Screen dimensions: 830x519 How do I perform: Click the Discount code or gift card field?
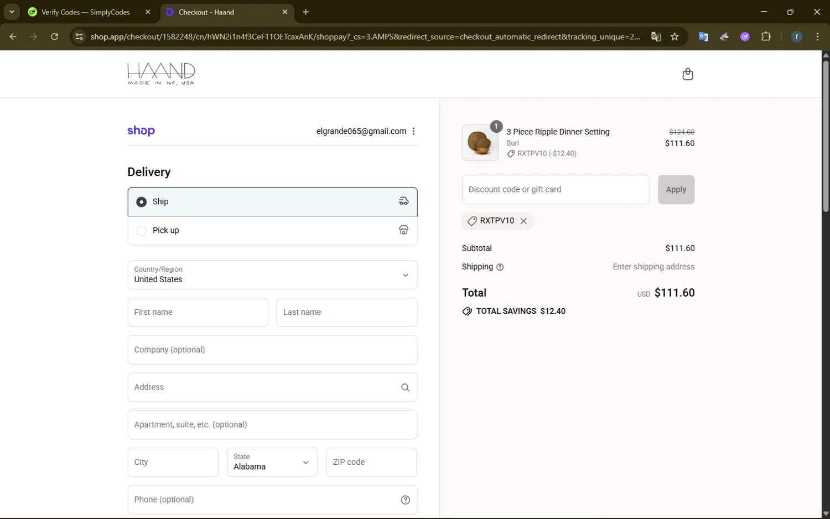coord(556,189)
